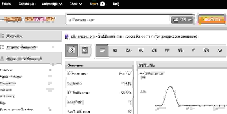Switch to the BR database tab
This screenshot has width=227, height=114.
[x=206, y=51]
